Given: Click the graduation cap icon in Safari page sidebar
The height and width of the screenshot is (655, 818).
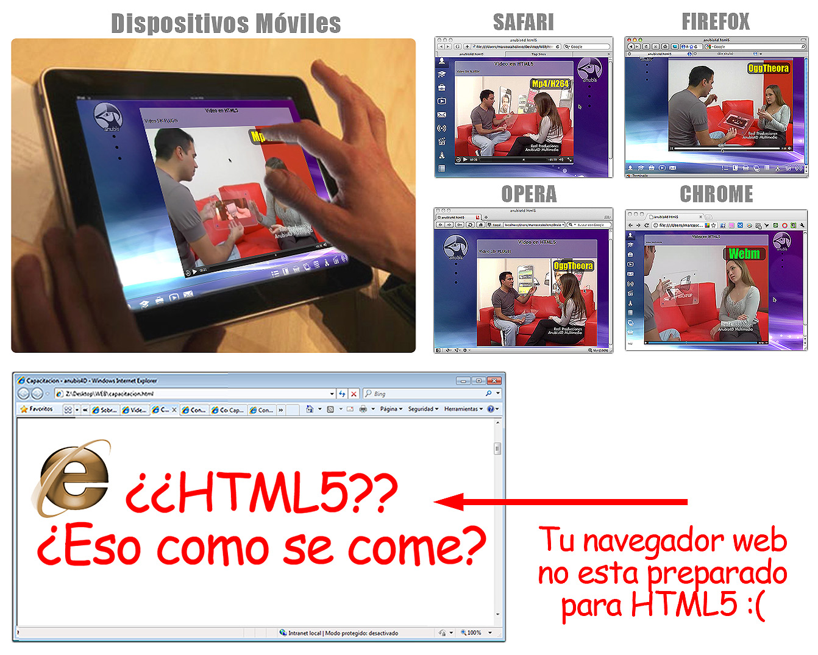Looking at the screenshot, I should point(441,74).
